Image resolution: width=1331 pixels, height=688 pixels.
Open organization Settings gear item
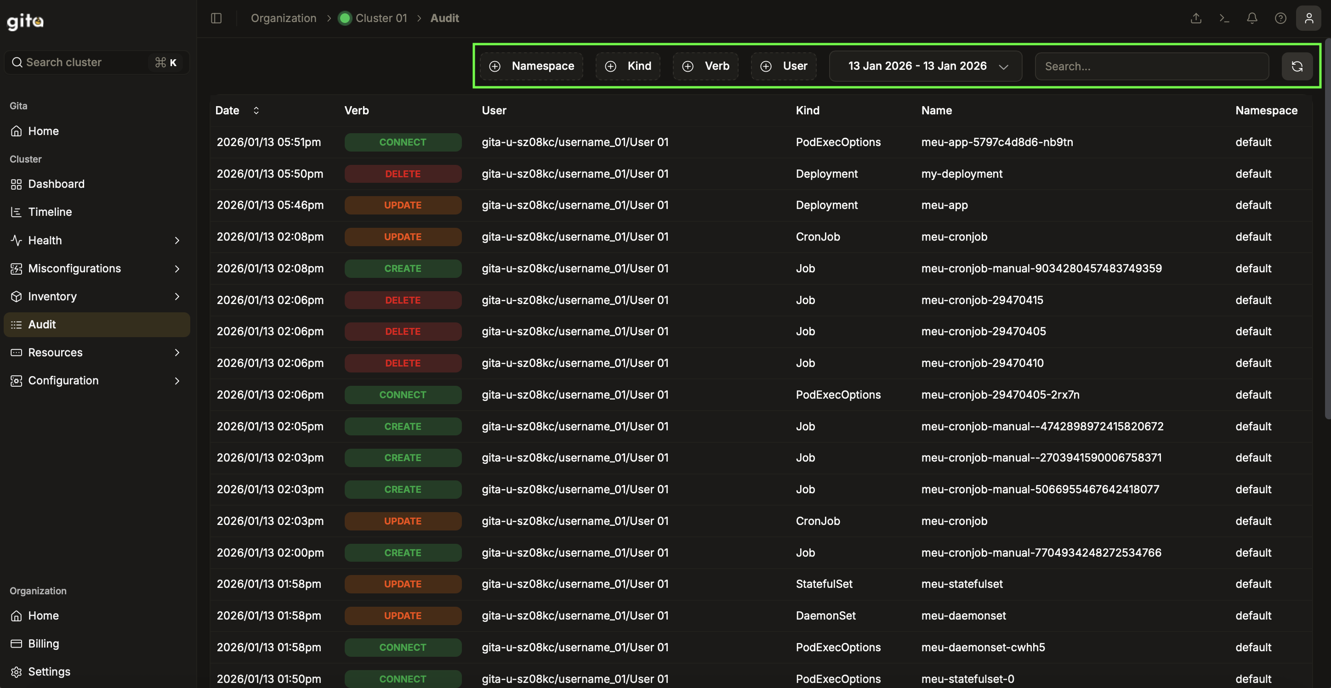tap(49, 671)
